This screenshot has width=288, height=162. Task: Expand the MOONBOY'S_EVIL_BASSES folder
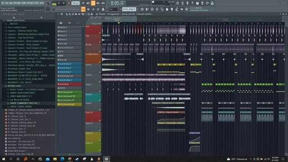coord(20,82)
